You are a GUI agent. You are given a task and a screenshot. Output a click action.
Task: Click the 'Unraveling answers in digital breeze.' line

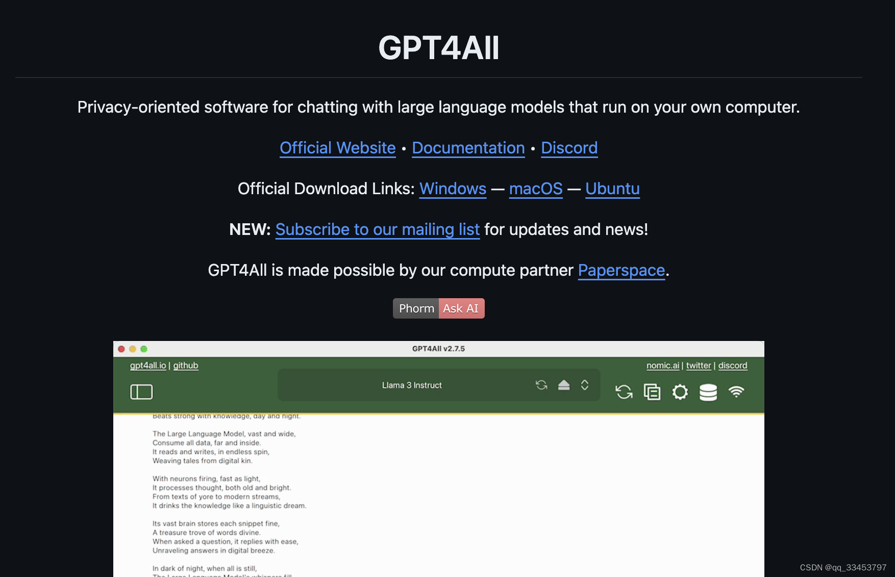[213, 550]
